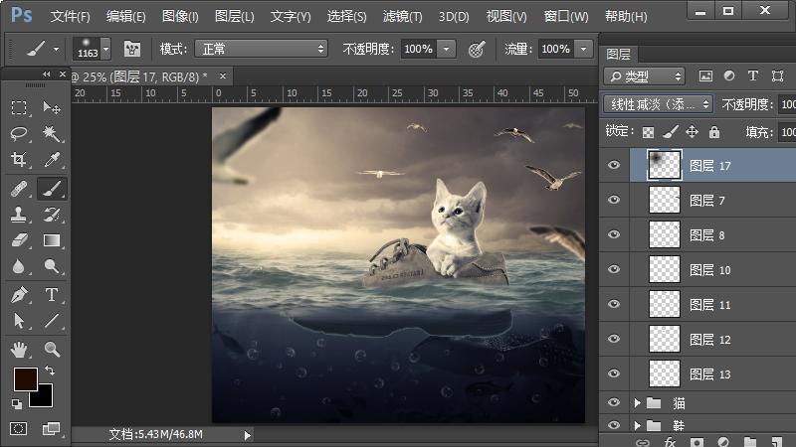Select the Lasso tool
This screenshot has height=447, width=796.
(19, 134)
